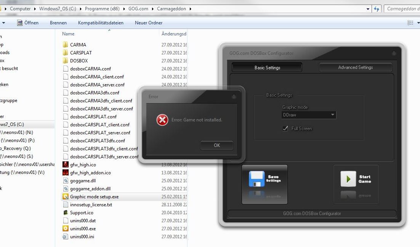Click Öffnen in the Explorer toolbar

click(x=28, y=23)
